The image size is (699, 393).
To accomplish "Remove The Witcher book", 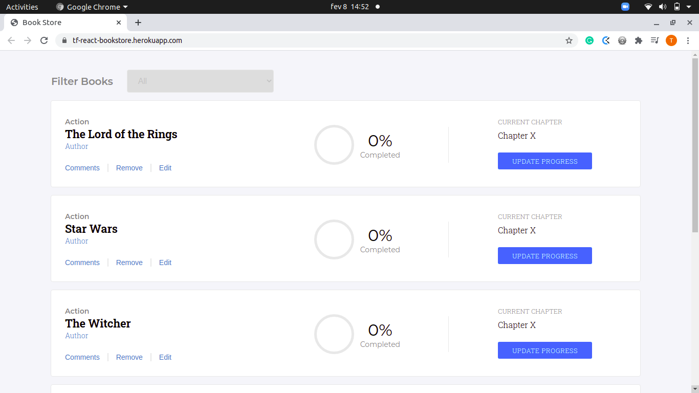I will coord(129,357).
